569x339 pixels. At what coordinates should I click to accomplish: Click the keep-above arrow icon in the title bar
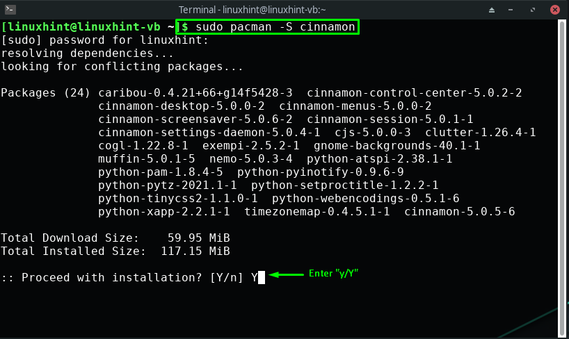(492, 10)
